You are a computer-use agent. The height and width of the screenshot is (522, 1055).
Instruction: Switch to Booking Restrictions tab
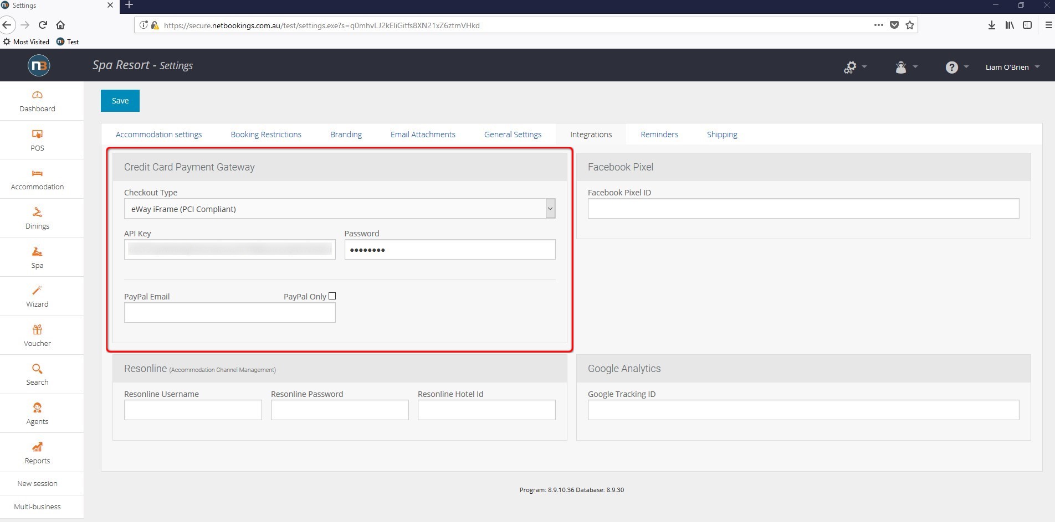pos(266,135)
